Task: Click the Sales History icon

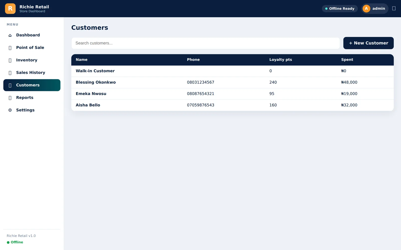Action: (x=10, y=73)
